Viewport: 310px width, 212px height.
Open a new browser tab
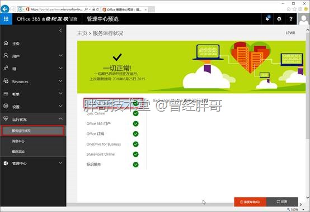151,9
